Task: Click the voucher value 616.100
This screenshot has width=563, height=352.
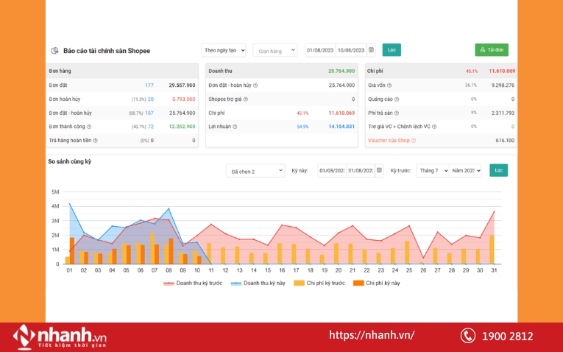Action: 505,141
